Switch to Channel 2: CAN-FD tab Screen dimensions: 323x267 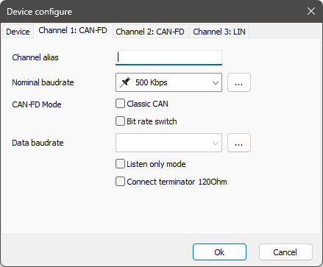point(150,32)
